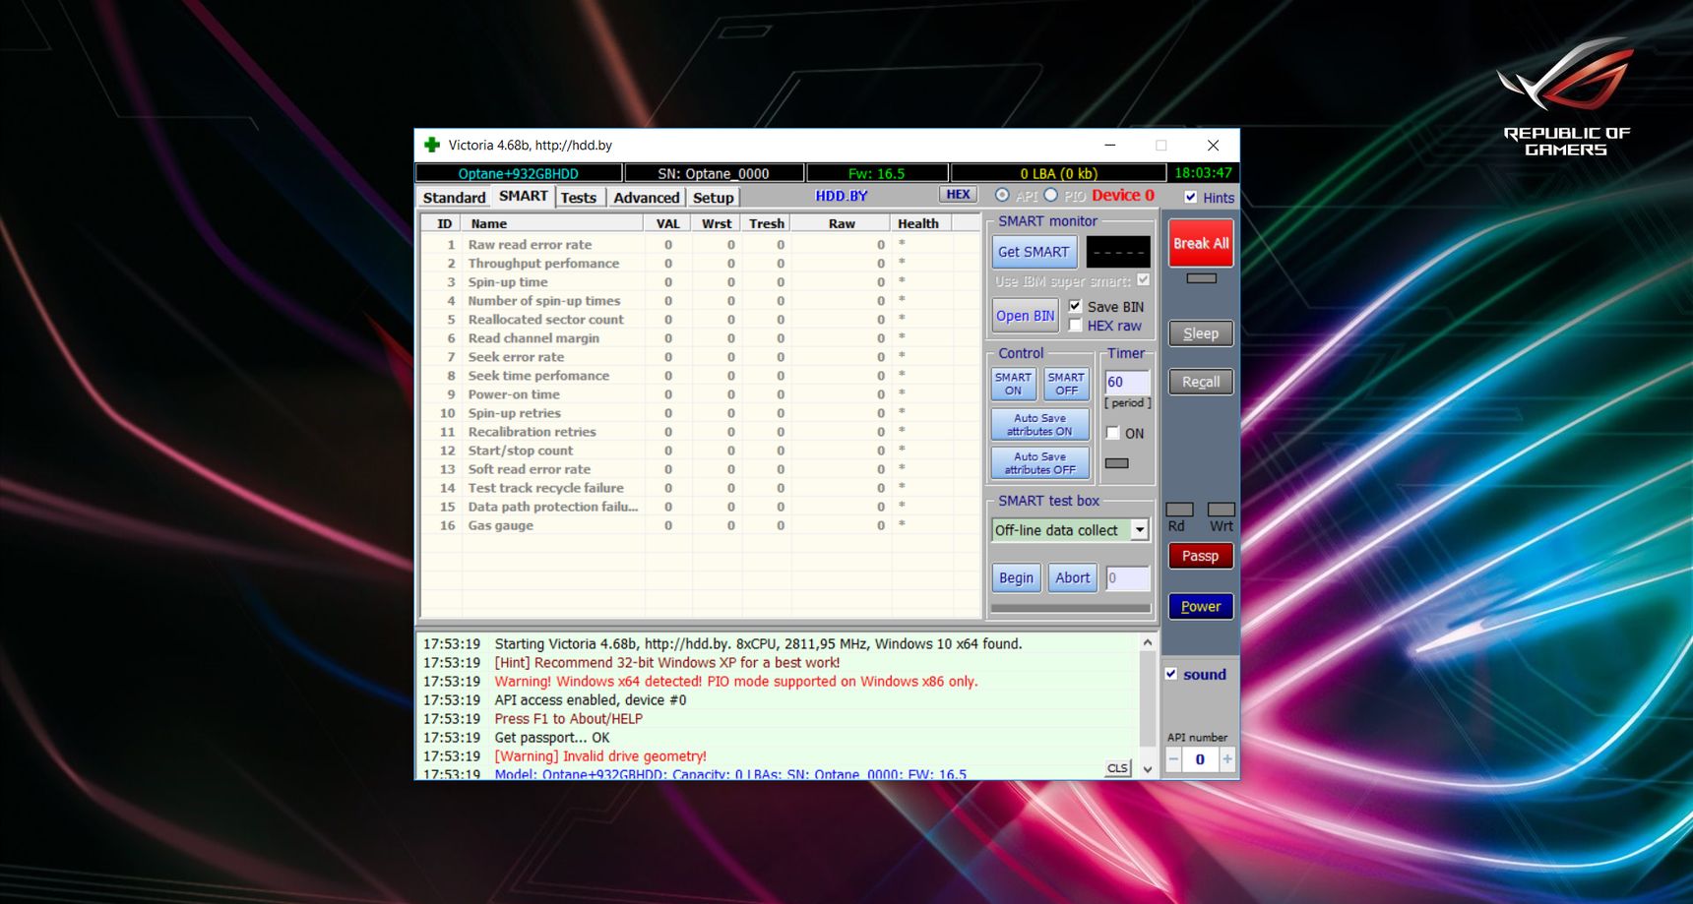Click Auto Save attributes ON button
Screen dimensions: 1693x904
[1039, 424]
